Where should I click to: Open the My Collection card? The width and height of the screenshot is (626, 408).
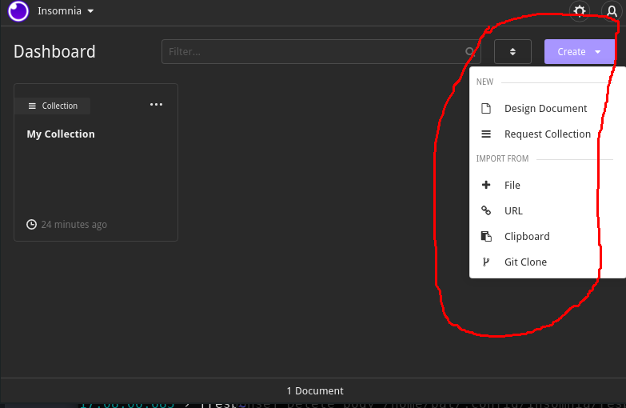pos(96,162)
